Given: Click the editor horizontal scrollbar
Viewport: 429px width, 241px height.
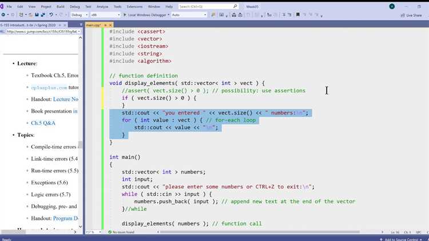Looking at the screenshot, I should click(260, 232).
